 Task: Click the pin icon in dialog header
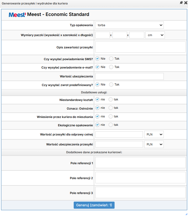(181, 3)
